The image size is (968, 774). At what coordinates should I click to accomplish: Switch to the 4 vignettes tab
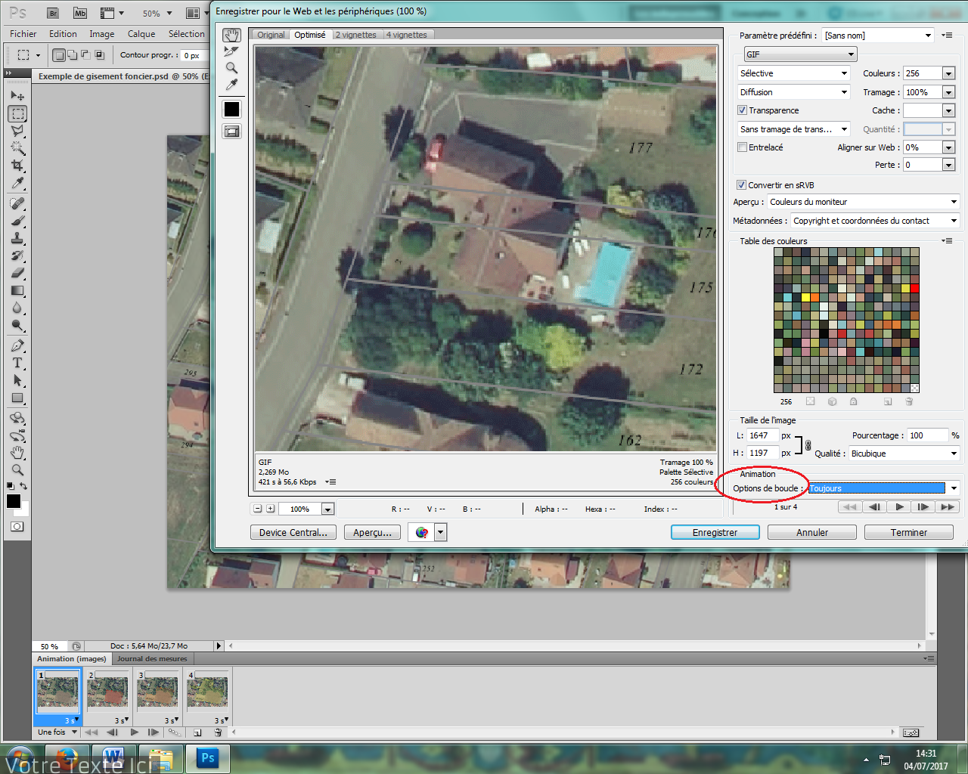point(407,35)
